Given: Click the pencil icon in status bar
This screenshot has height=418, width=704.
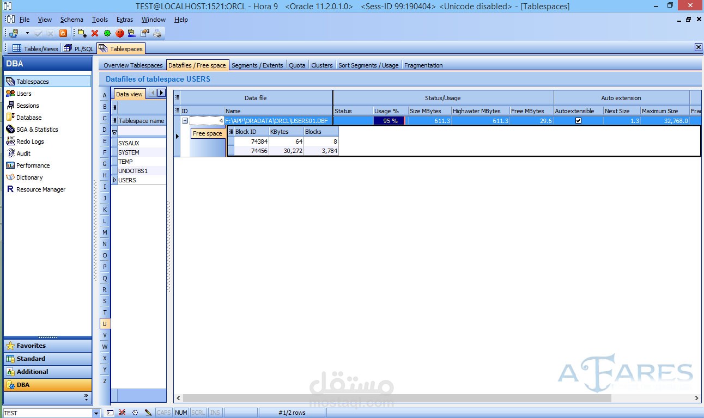Looking at the screenshot, I should pyautogui.click(x=148, y=413).
